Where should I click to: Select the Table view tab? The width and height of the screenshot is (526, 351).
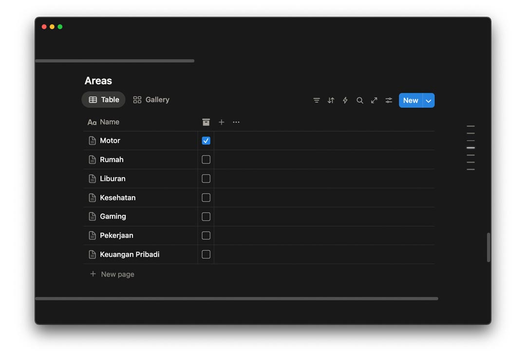click(104, 100)
